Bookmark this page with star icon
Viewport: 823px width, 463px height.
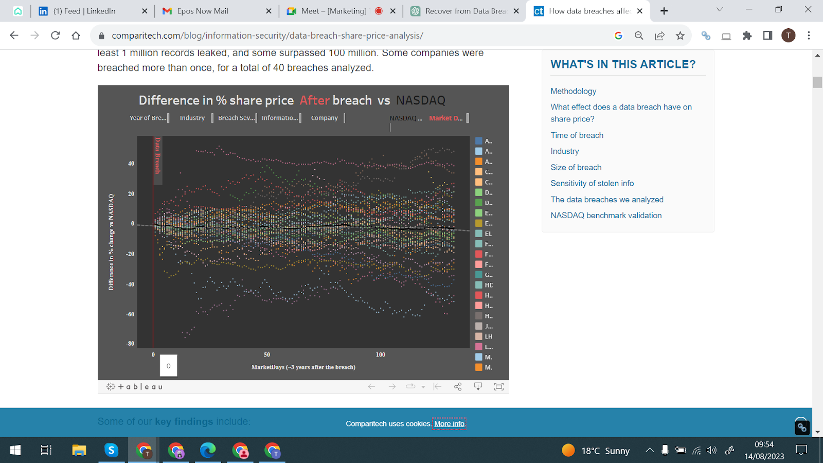(x=680, y=35)
